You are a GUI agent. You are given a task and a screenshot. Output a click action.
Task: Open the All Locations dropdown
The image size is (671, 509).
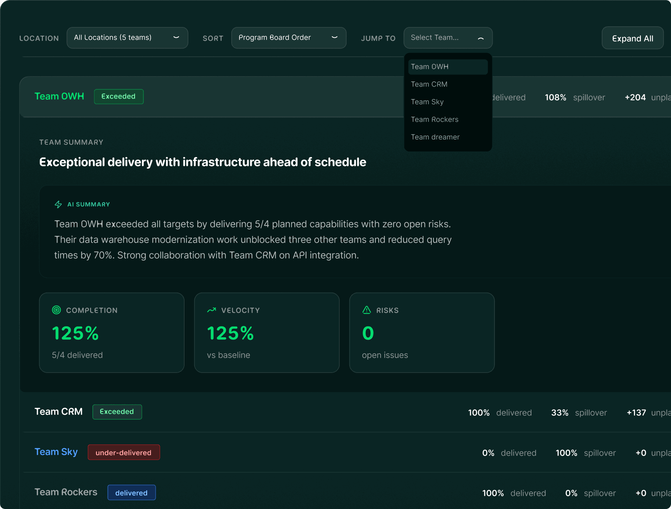127,38
